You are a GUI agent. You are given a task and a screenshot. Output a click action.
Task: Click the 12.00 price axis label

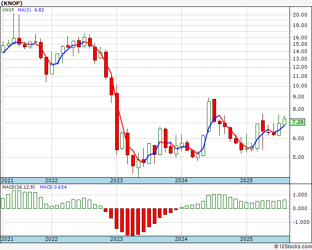(300, 67)
